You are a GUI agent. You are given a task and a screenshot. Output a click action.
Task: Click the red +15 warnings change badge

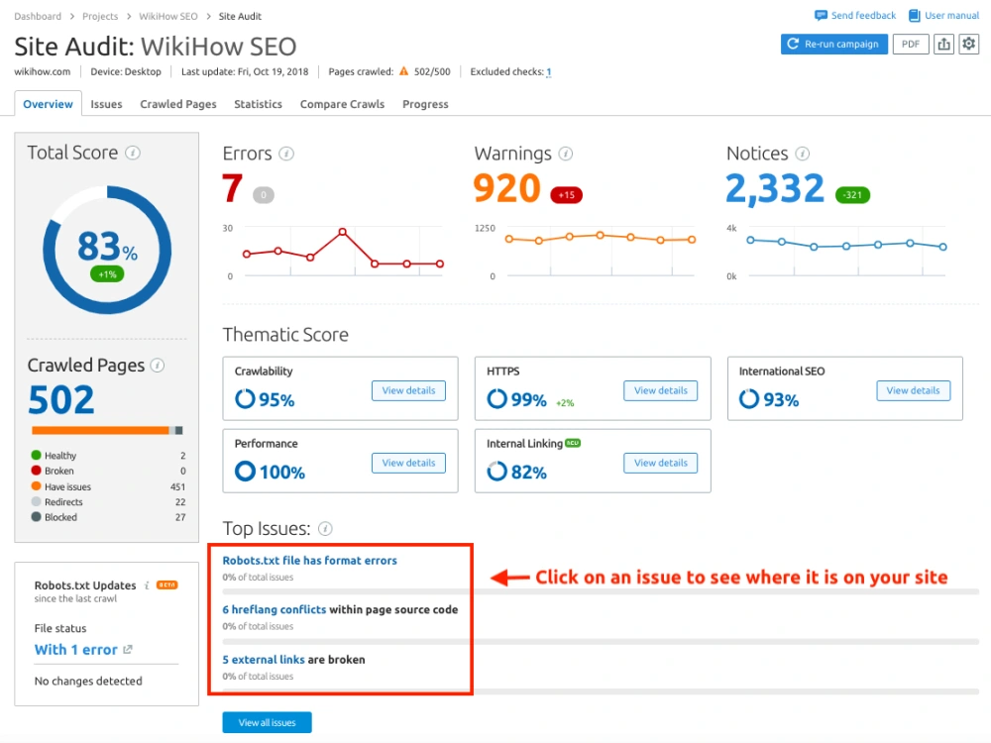click(566, 194)
